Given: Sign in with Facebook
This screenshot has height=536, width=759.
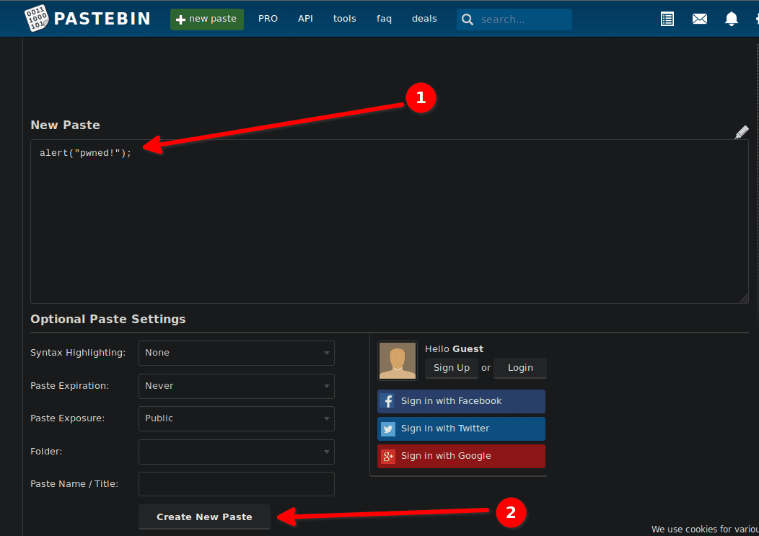Looking at the screenshot, I should [x=461, y=401].
